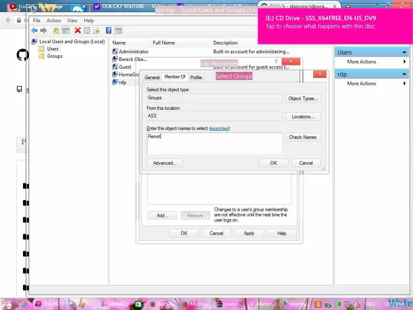The height and width of the screenshot is (310, 413).
Task: Click the Check Names button
Action: [x=303, y=137]
